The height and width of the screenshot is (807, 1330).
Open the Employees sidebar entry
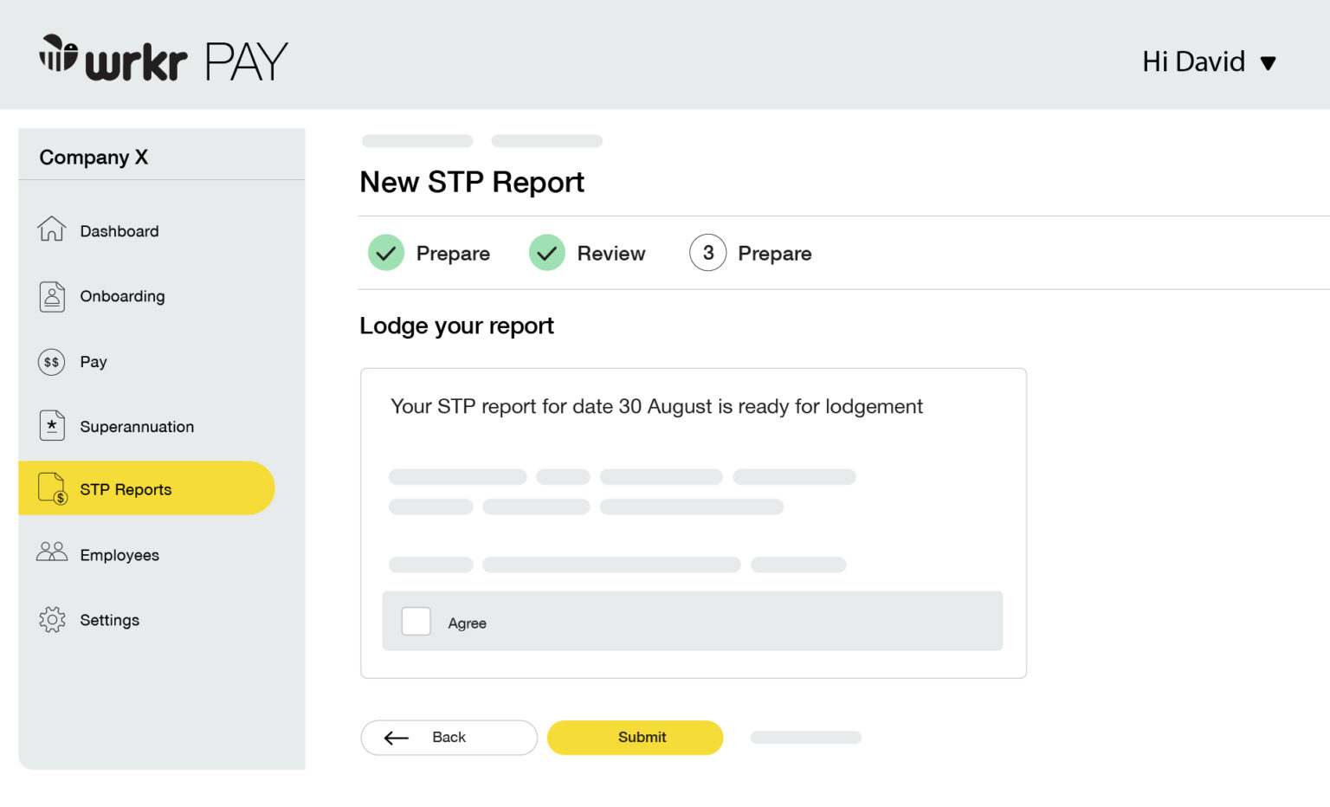[119, 554]
